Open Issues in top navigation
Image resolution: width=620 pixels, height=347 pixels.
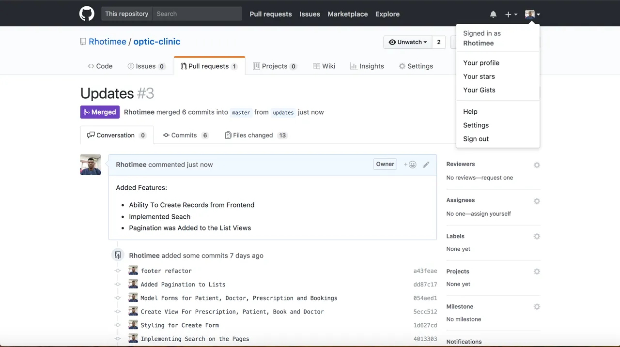pyautogui.click(x=310, y=14)
